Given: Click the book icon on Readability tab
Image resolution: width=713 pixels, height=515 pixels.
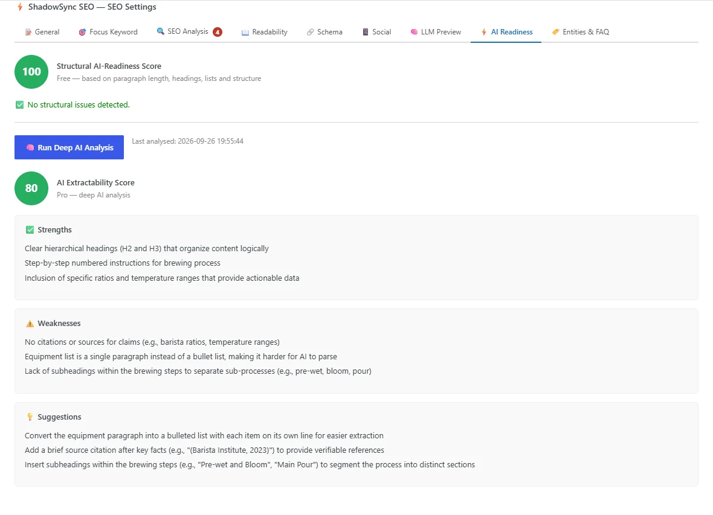Looking at the screenshot, I should 245,32.
